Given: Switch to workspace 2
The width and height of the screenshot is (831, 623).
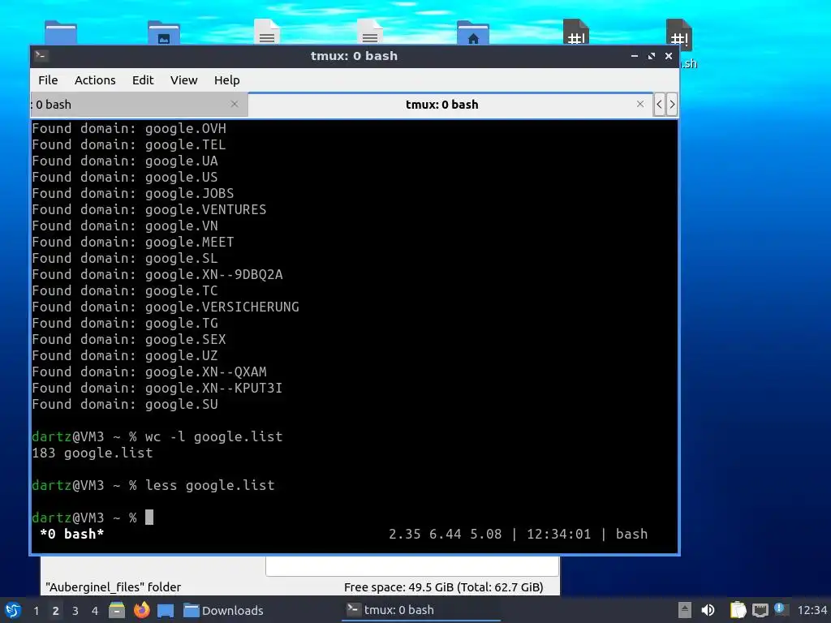Looking at the screenshot, I should 56,611.
